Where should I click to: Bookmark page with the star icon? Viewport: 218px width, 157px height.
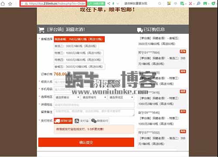tap(10, 3)
